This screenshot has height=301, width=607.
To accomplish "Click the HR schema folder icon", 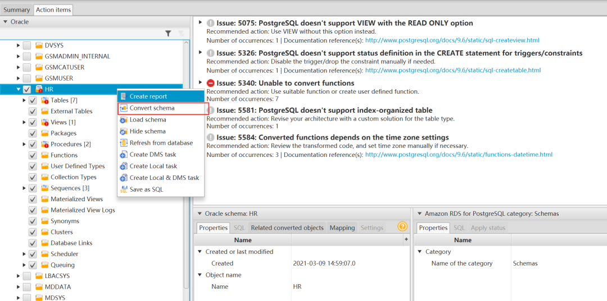I will [39, 89].
